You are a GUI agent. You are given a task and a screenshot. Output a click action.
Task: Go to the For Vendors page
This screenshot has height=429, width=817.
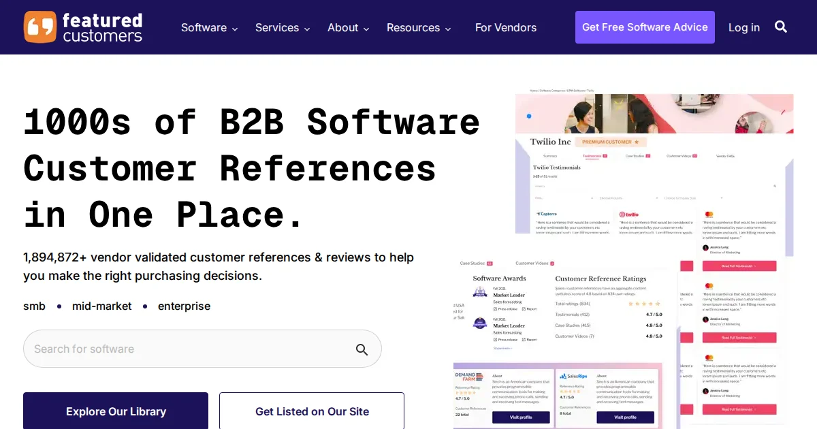pos(506,28)
